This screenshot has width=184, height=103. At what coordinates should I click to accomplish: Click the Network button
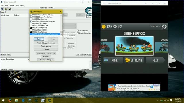(x=46, y=57)
